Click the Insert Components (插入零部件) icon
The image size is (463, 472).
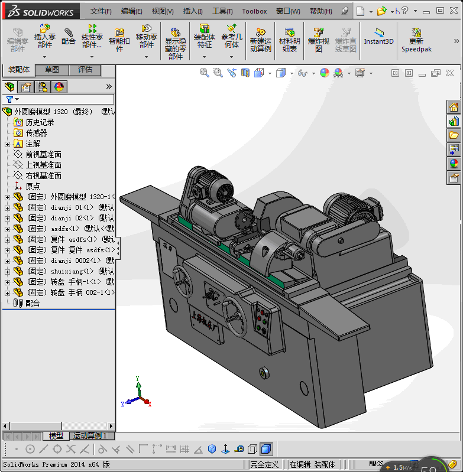pyautogui.click(x=44, y=36)
